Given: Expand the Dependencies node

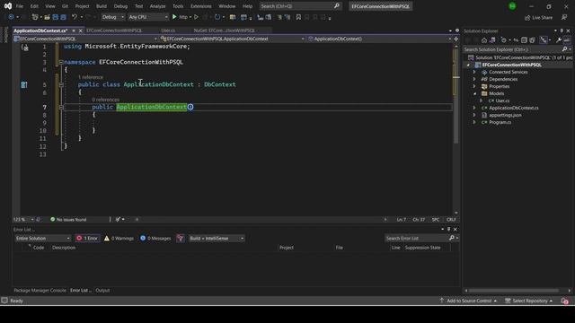Looking at the screenshot, I should click(474, 79).
